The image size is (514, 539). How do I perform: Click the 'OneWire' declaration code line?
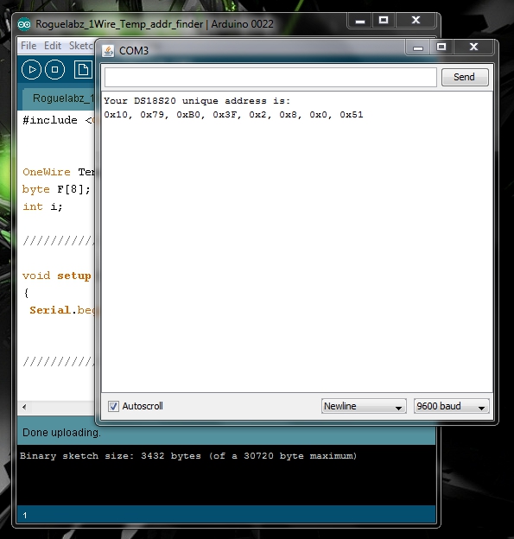pos(58,172)
